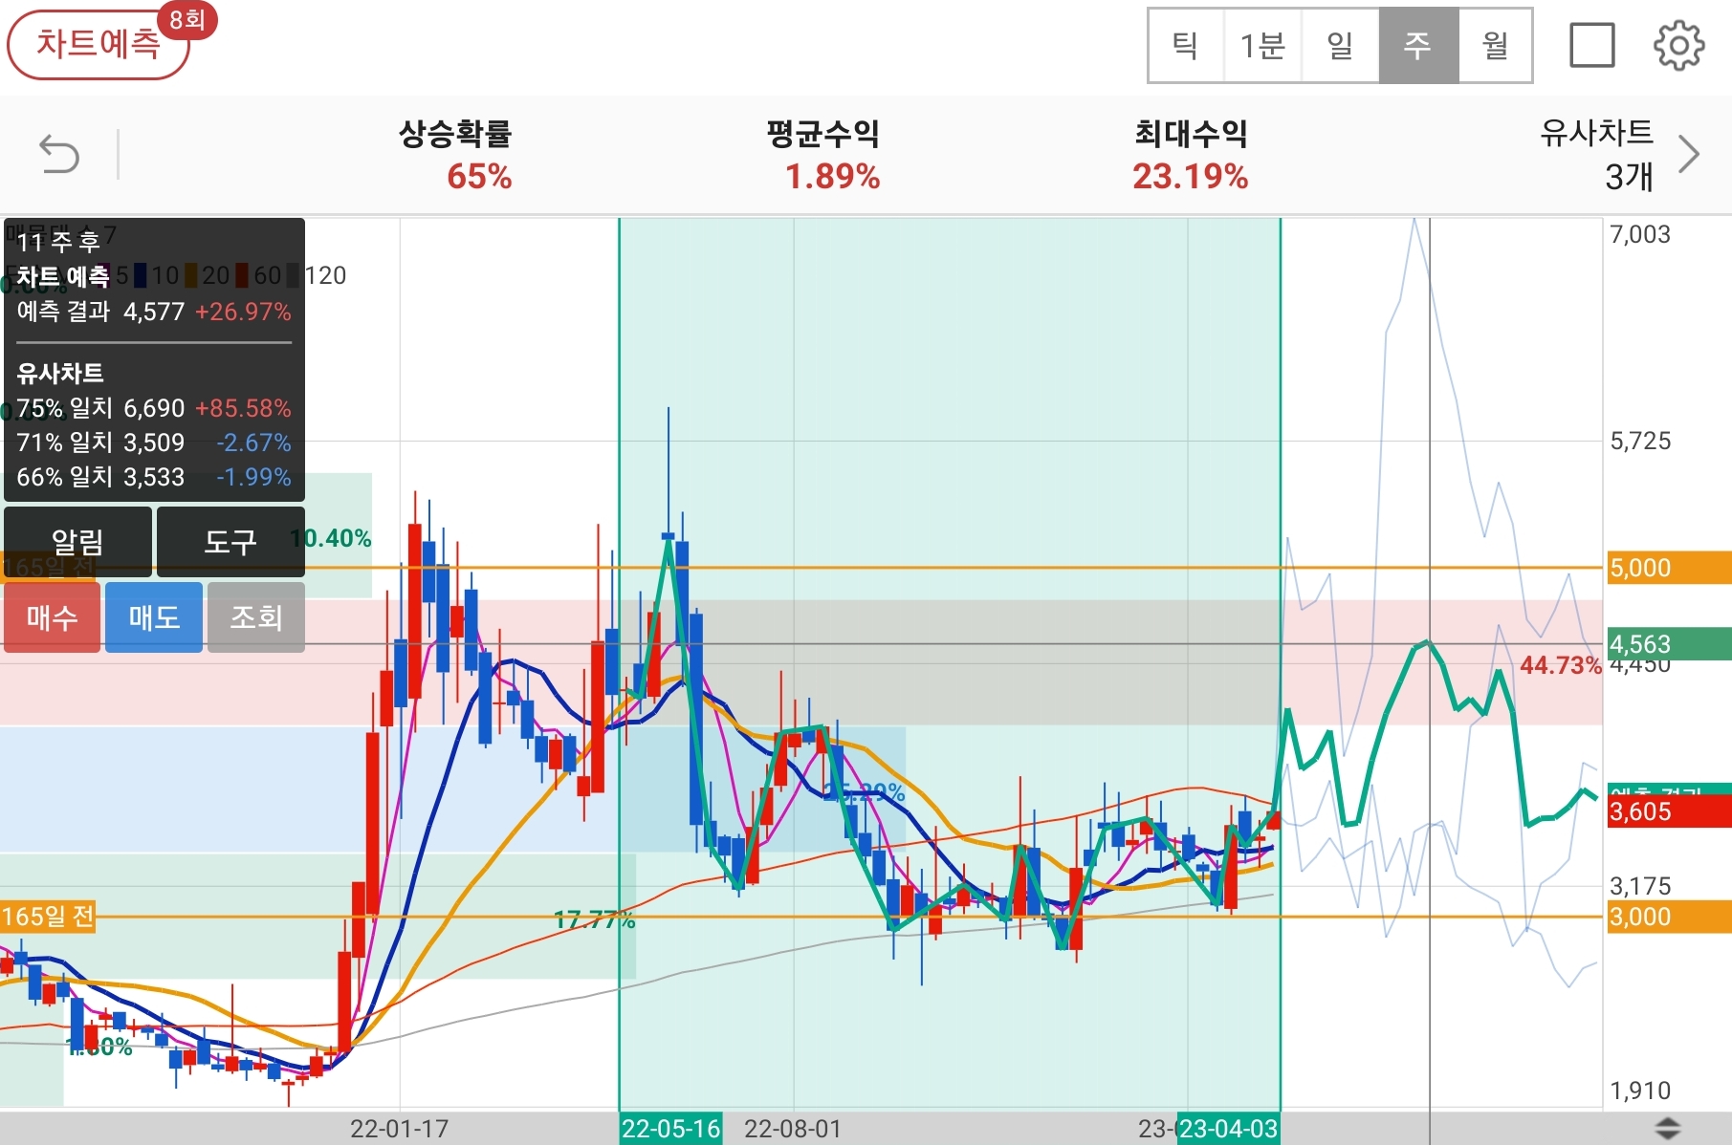The width and height of the screenshot is (1732, 1145).
Task: Tap the green 4,563 price label
Action: (x=1669, y=643)
